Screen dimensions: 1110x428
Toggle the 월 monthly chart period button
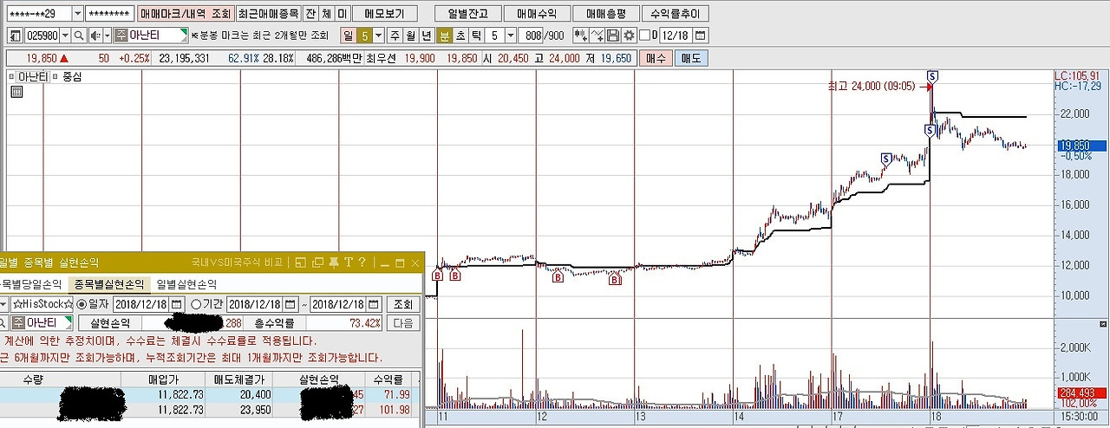tap(411, 36)
